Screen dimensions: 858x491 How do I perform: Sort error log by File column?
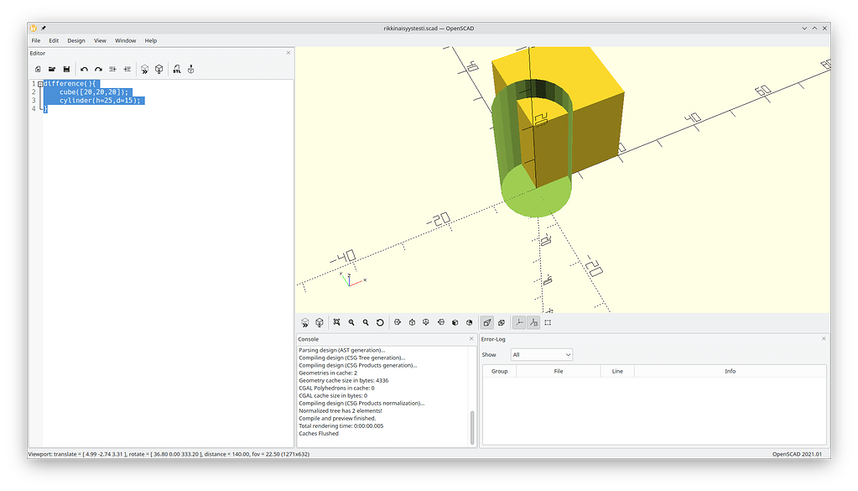coord(558,371)
